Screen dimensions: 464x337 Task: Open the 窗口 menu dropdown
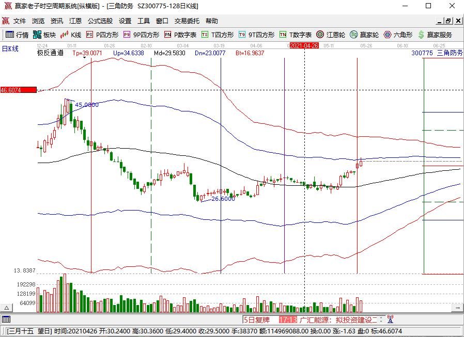coord(162,21)
